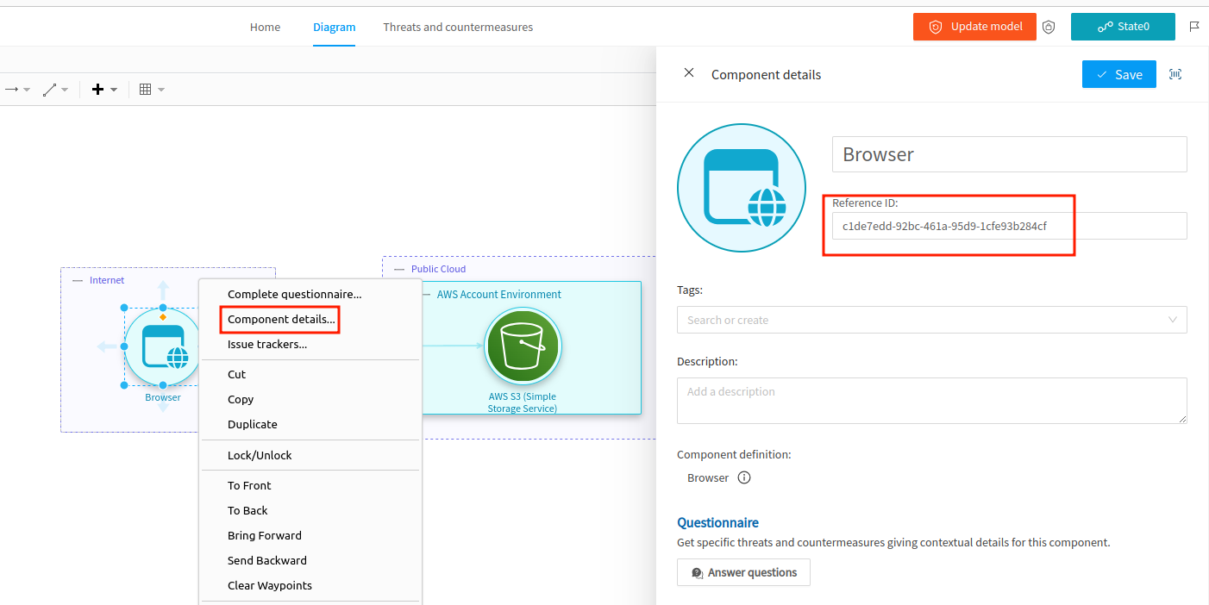Go to the Home tab
Image resolution: width=1209 pixels, height=605 pixels.
(265, 27)
